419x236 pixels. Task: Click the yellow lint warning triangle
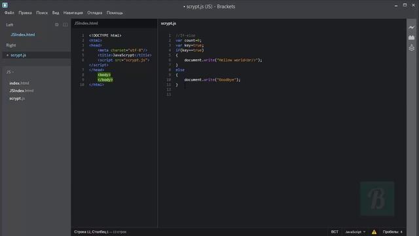coord(374,232)
